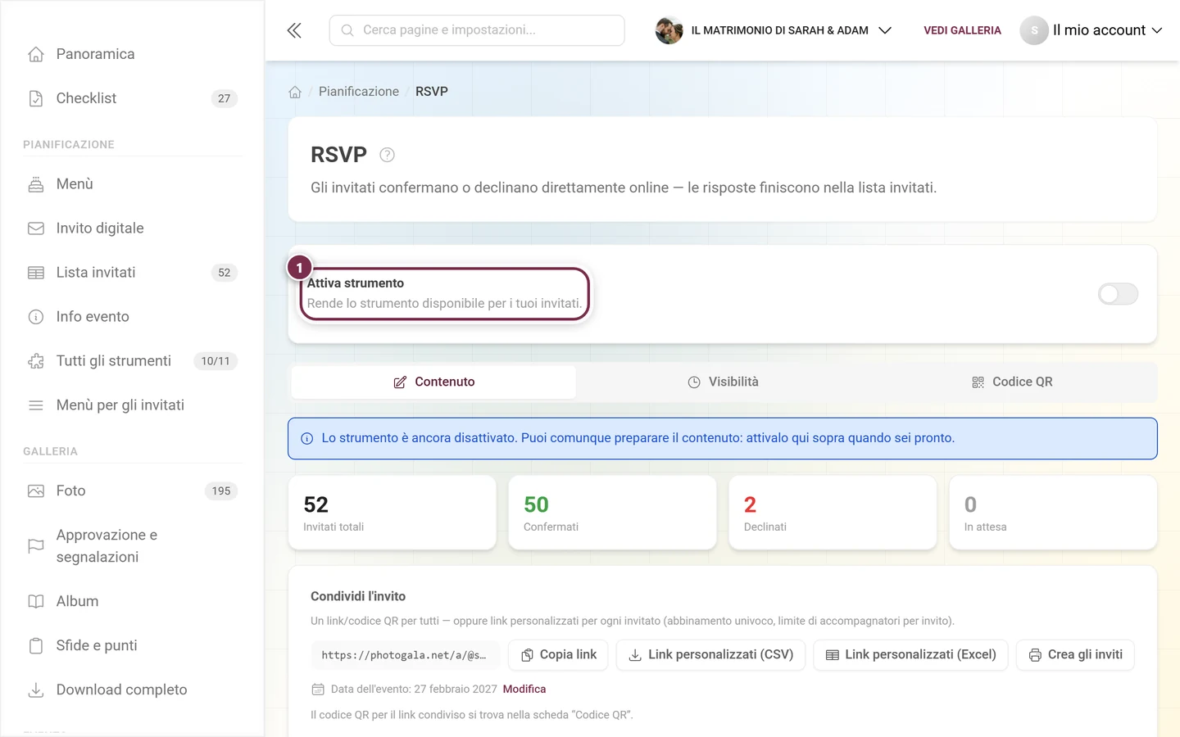Screen dimensions: 1180x737
Task: Enable the Attiva strumento toggle switch
Action: (x=1118, y=294)
